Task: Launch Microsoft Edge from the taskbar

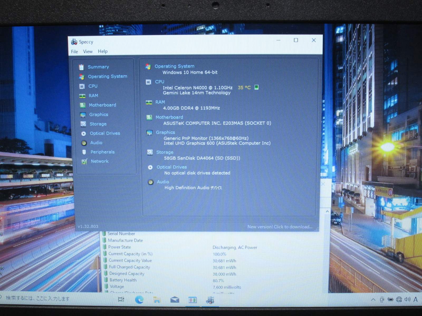Action: [x=139, y=300]
